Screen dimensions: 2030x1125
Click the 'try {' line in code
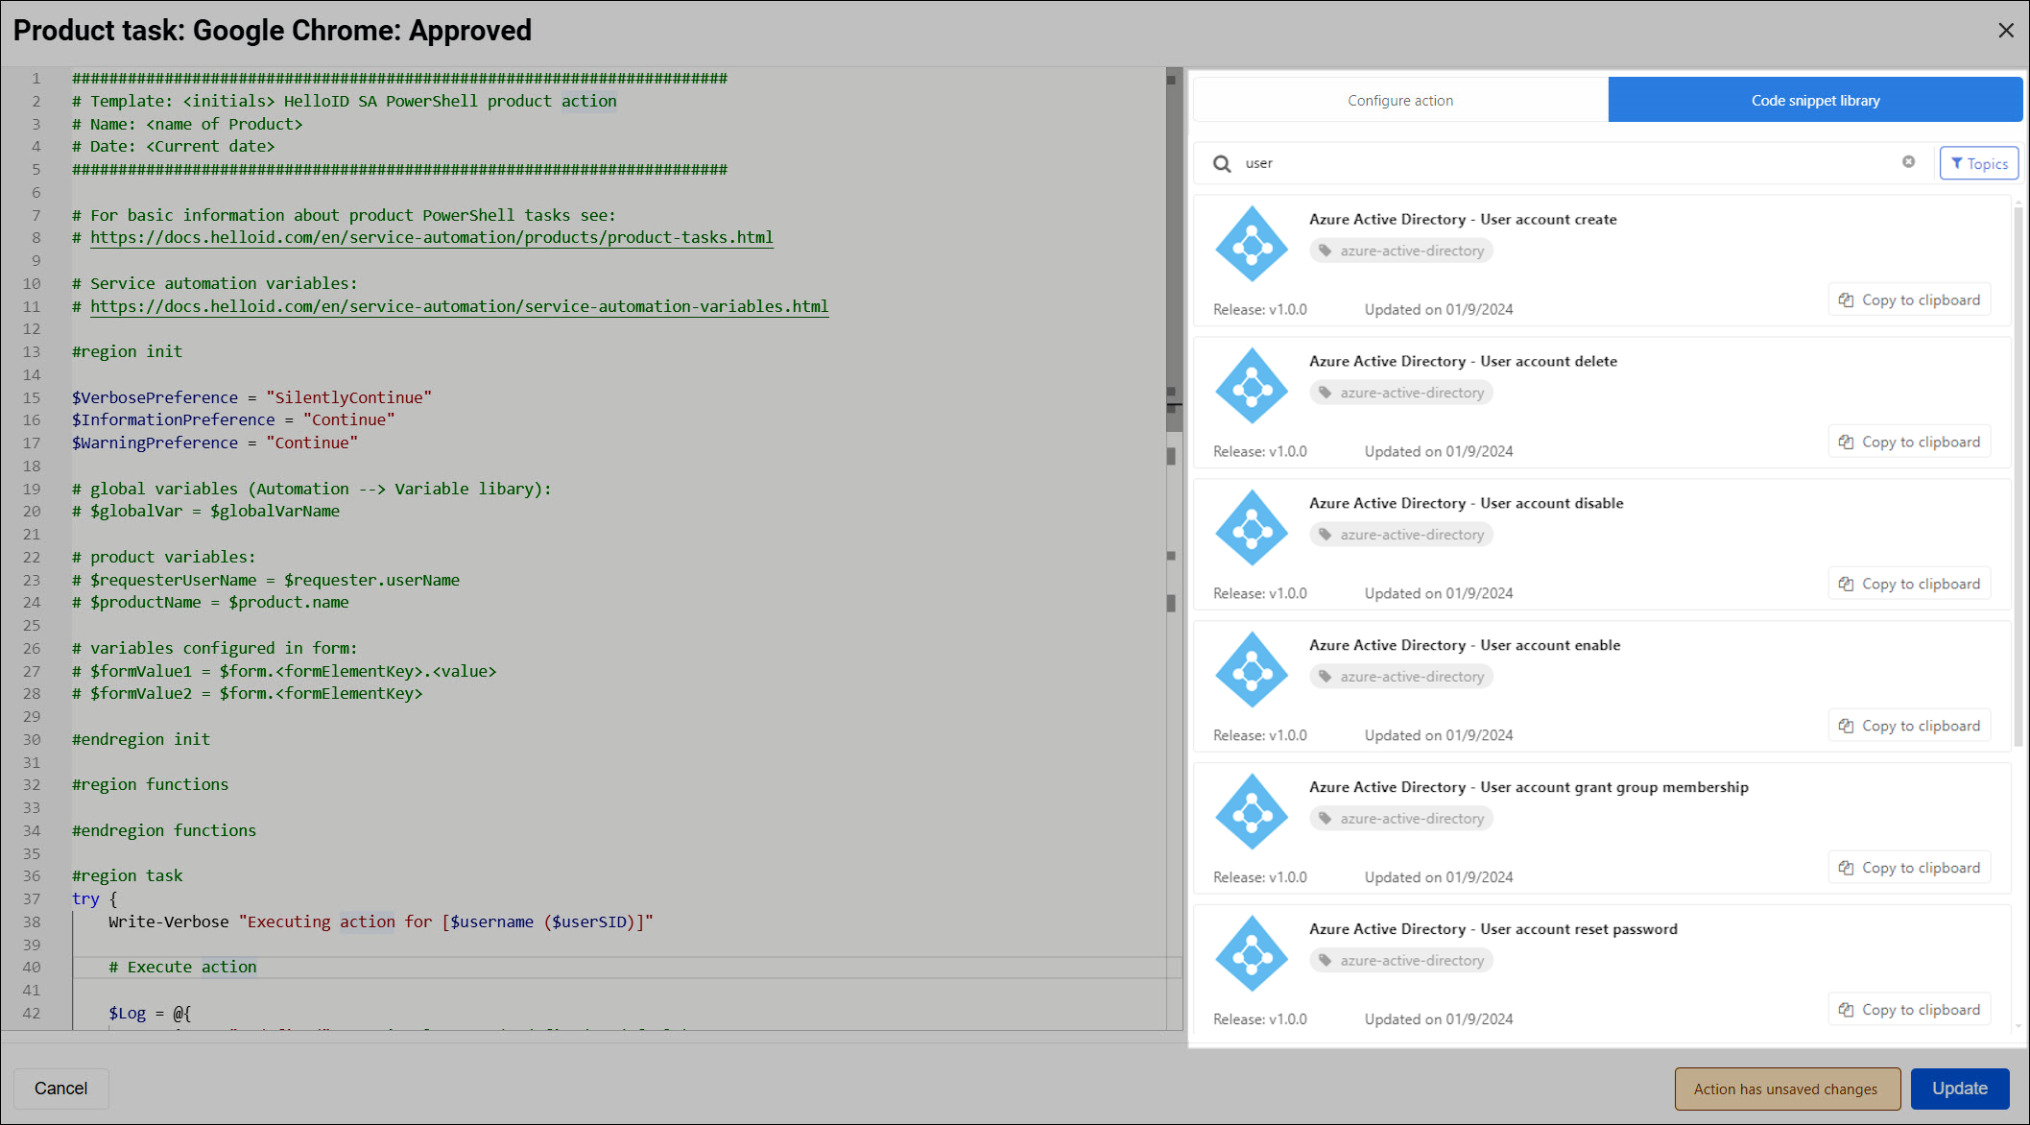94,898
